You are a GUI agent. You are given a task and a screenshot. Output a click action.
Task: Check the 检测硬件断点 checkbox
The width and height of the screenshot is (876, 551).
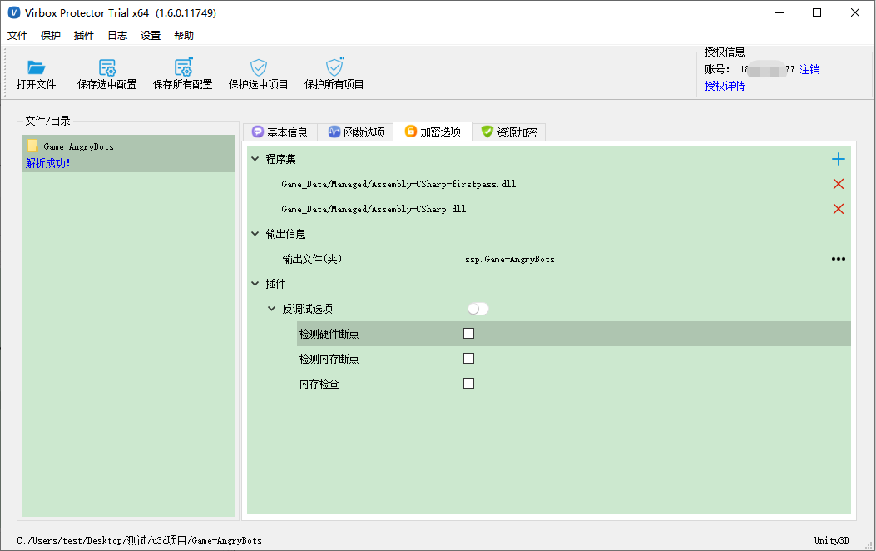(x=468, y=334)
